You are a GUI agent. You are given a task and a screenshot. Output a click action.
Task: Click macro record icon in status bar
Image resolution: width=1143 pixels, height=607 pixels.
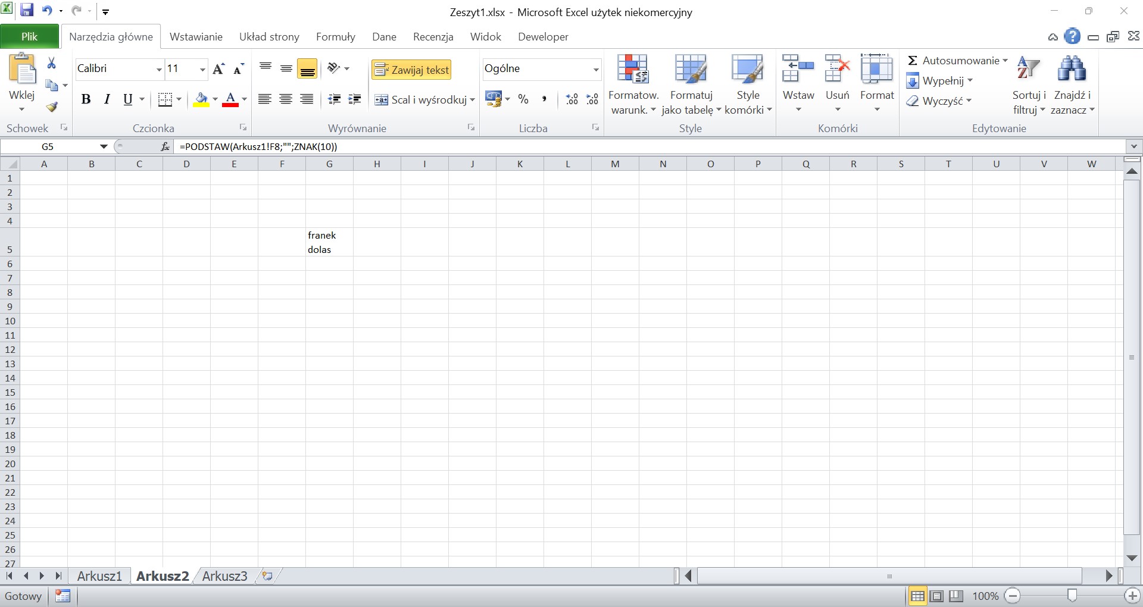click(x=63, y=596)
